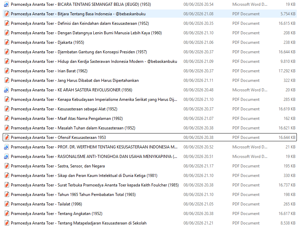Viewport: 306px width, 234px height.
Task: Click the PDF icon beside Hidup dan Kerdja Sasterawan
Action: [x=7, y=61]
